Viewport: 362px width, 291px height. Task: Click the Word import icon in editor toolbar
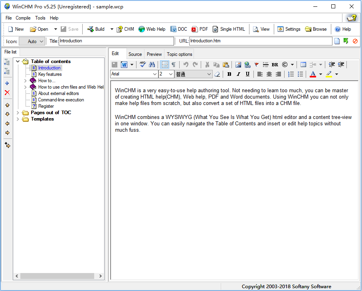pyautogui.click(x=124, y=65)
